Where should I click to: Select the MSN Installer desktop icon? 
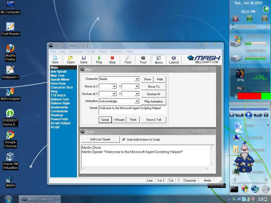point(10,94)
